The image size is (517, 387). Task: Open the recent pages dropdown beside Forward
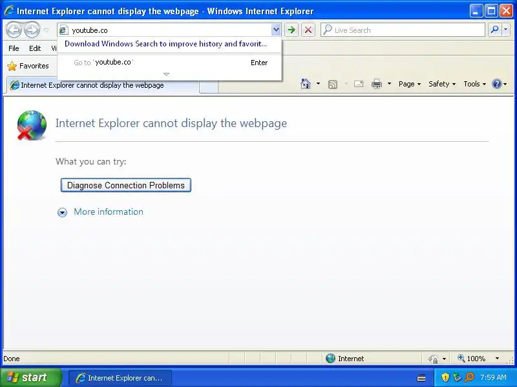46,30
